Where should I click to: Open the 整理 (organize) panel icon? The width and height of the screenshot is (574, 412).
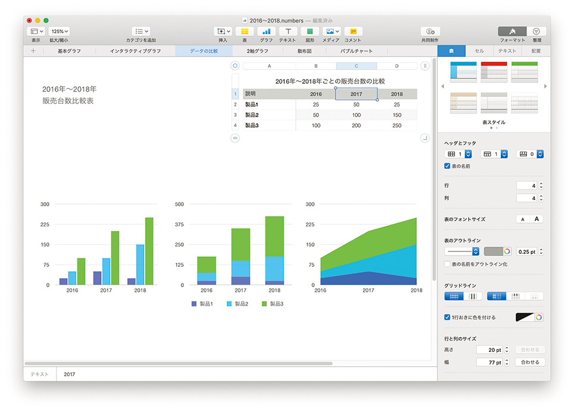tap(536, 31)
